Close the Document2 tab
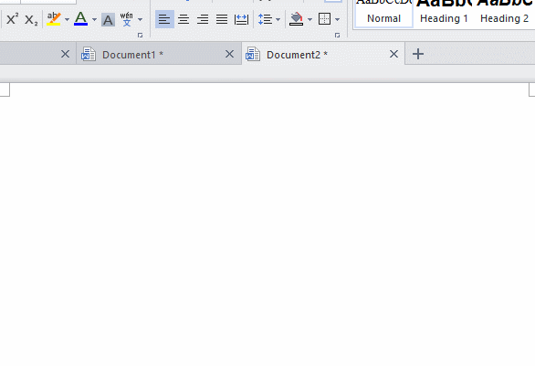 tap(393, 54)
